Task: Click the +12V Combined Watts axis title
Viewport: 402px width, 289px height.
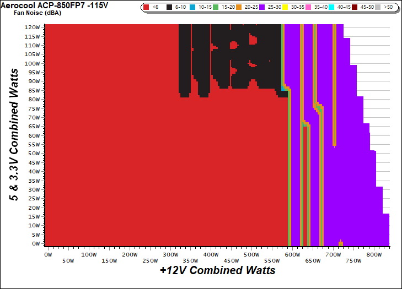Action: coord(217,270)
